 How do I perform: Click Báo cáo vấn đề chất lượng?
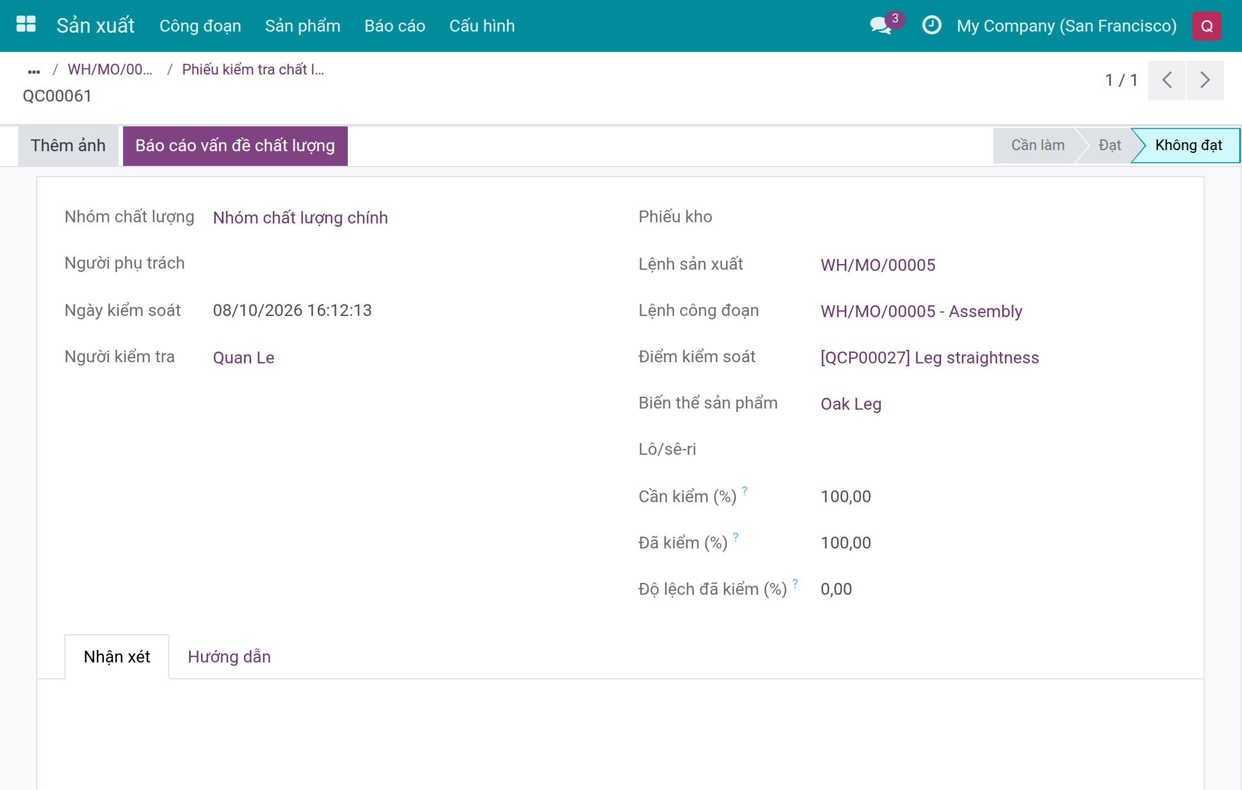point(235,146)
